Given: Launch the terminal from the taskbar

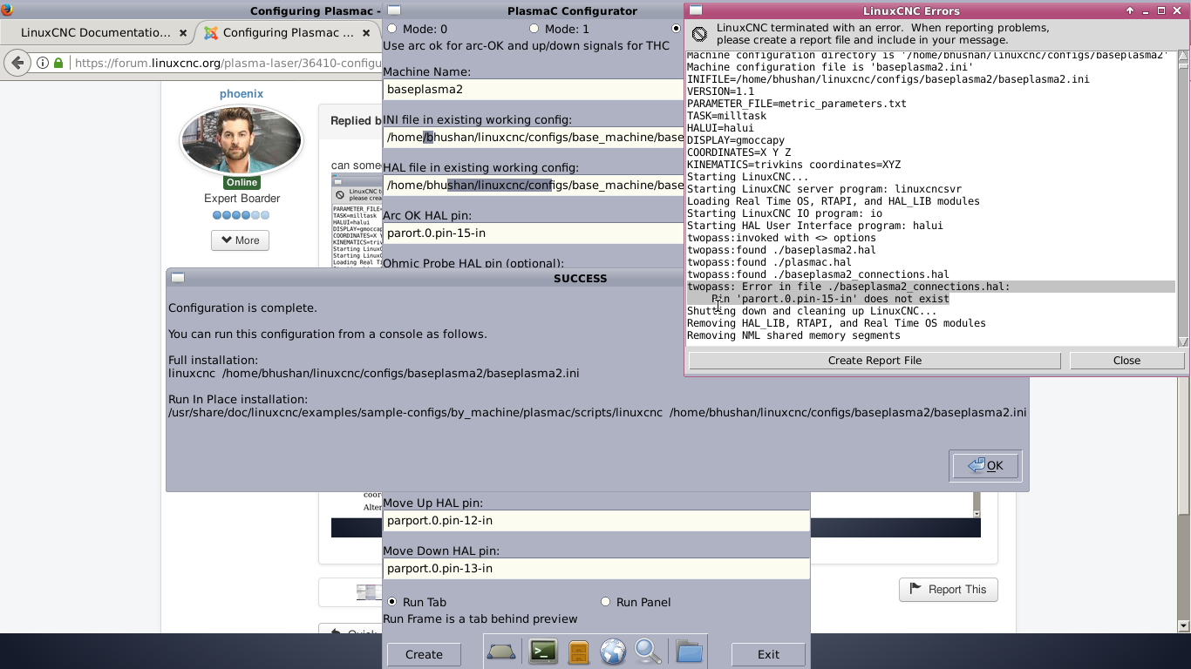Looking at the screenshot, I should [x=543, y=652].
